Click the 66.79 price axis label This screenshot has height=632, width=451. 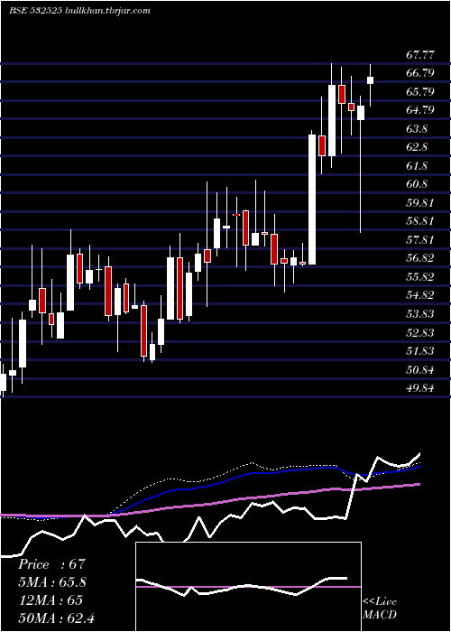(420, 73)
